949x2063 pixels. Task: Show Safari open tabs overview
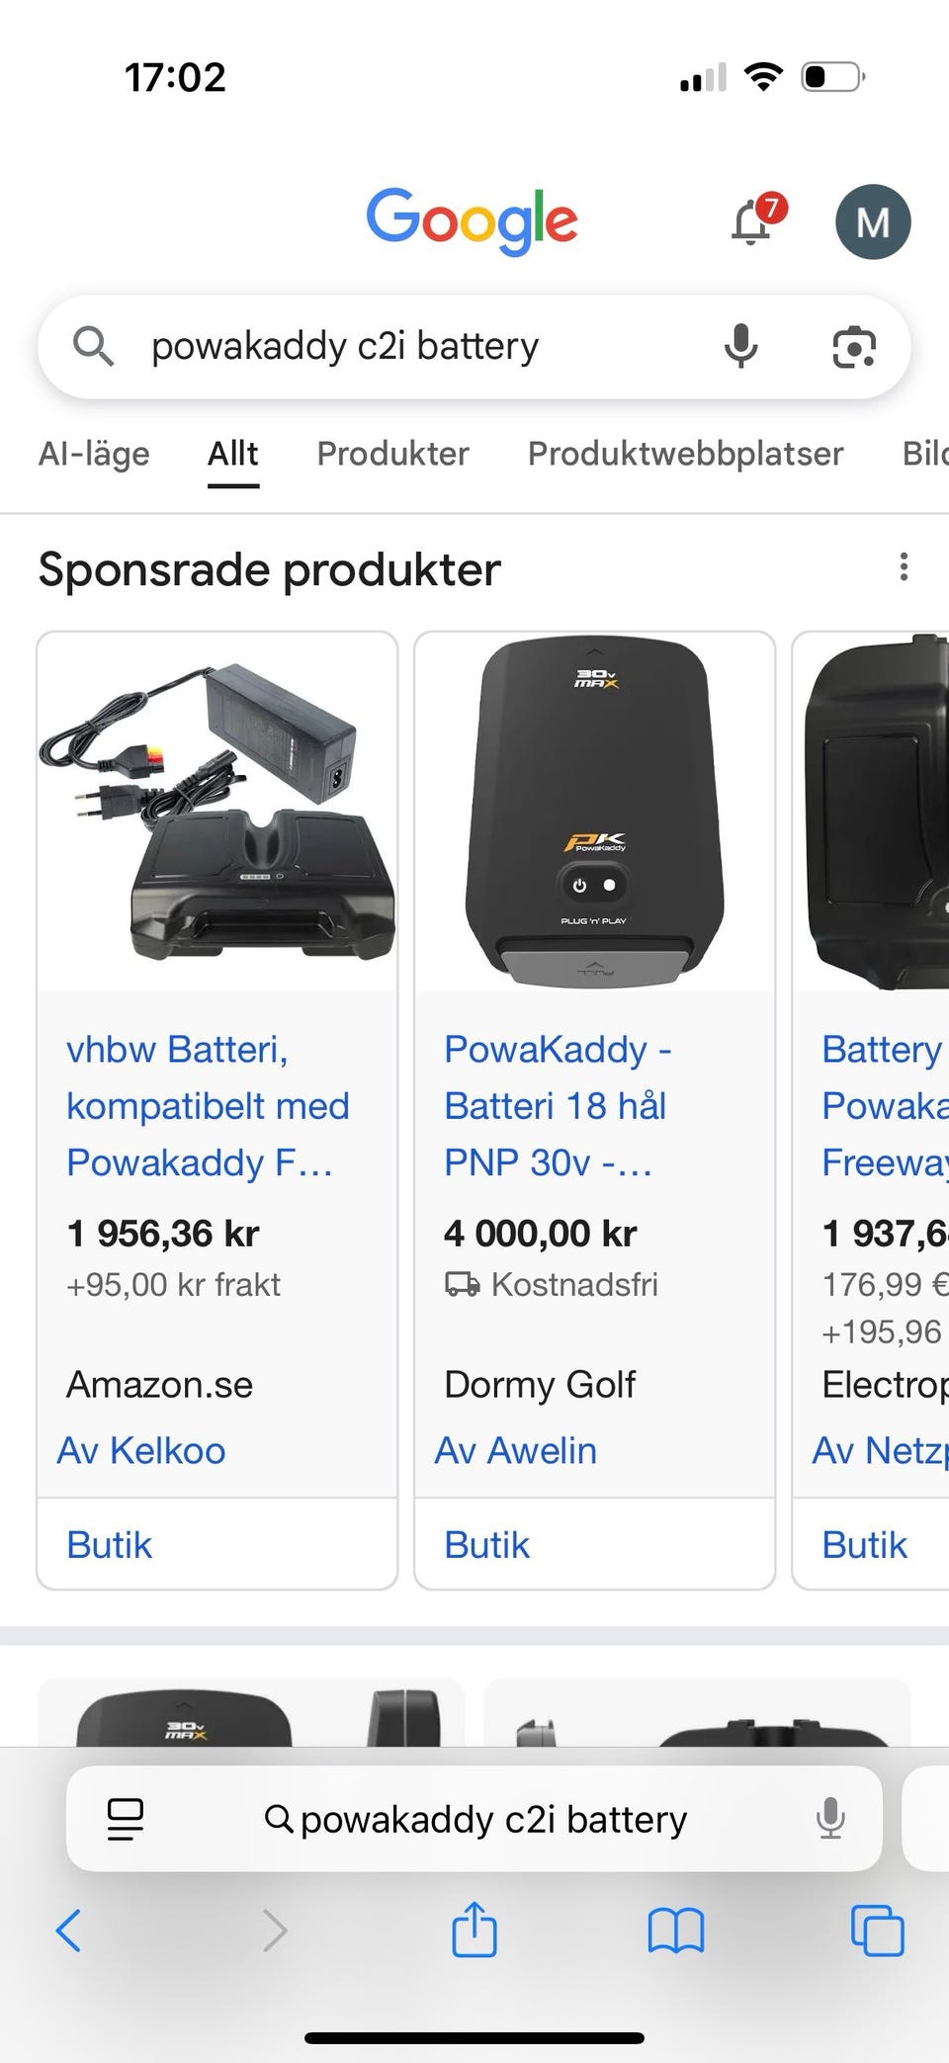pos(877,1931)
